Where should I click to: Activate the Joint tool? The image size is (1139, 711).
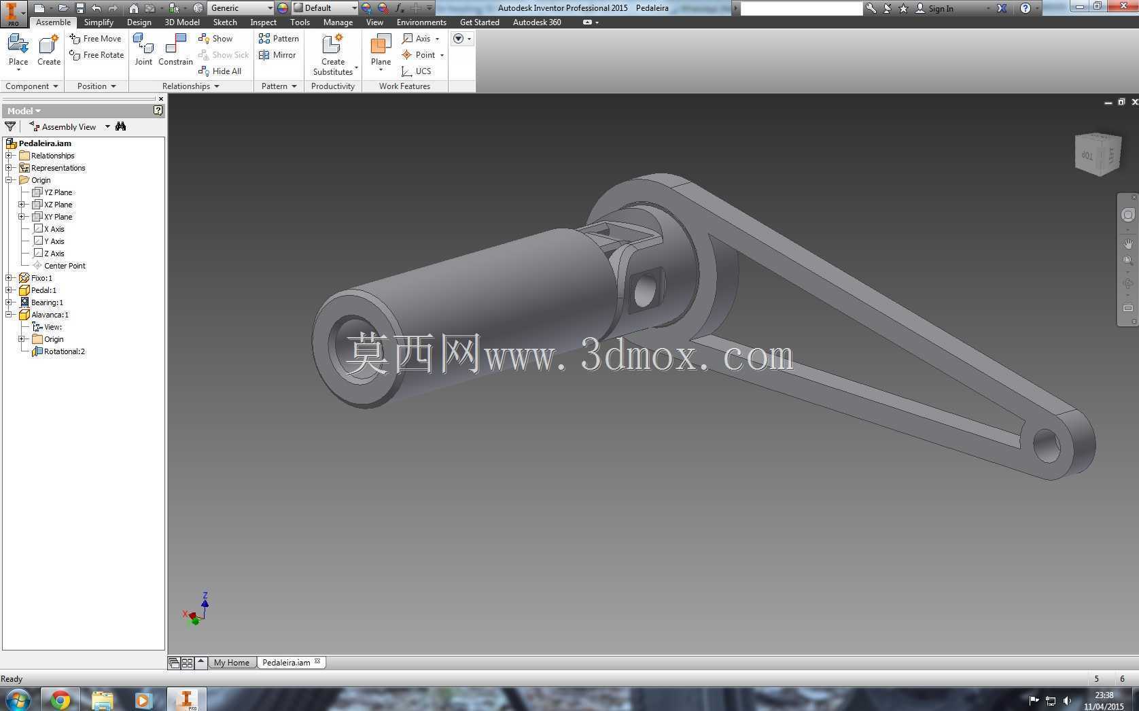[x=143, y=50]
